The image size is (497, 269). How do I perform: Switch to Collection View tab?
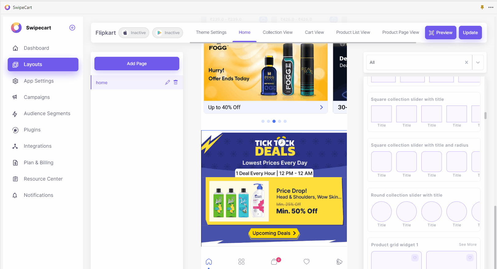[277, 33]
